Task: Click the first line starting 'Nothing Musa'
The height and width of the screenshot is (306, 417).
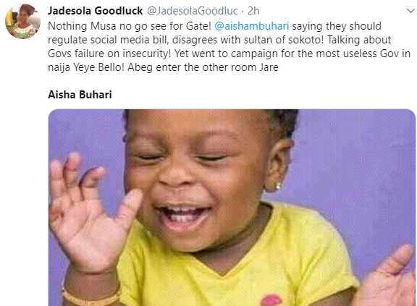Action: 214,26
